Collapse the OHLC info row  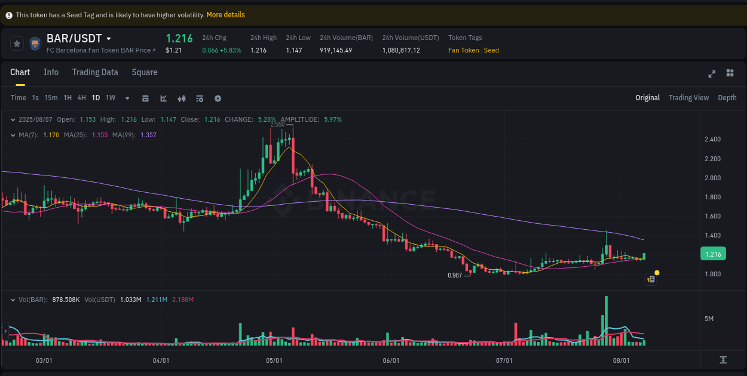tap(13, 119)
